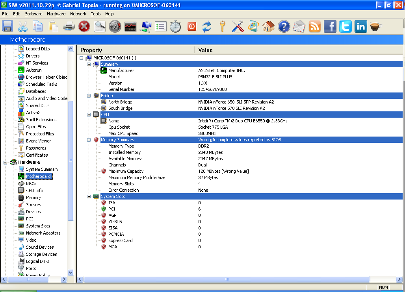Select System Summary in the tree
405x292 pixels.
[42, 169]
